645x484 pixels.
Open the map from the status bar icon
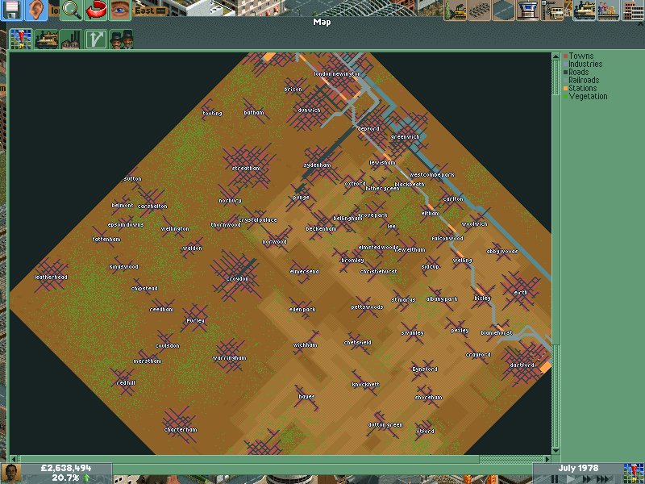(x=634, y=474)
